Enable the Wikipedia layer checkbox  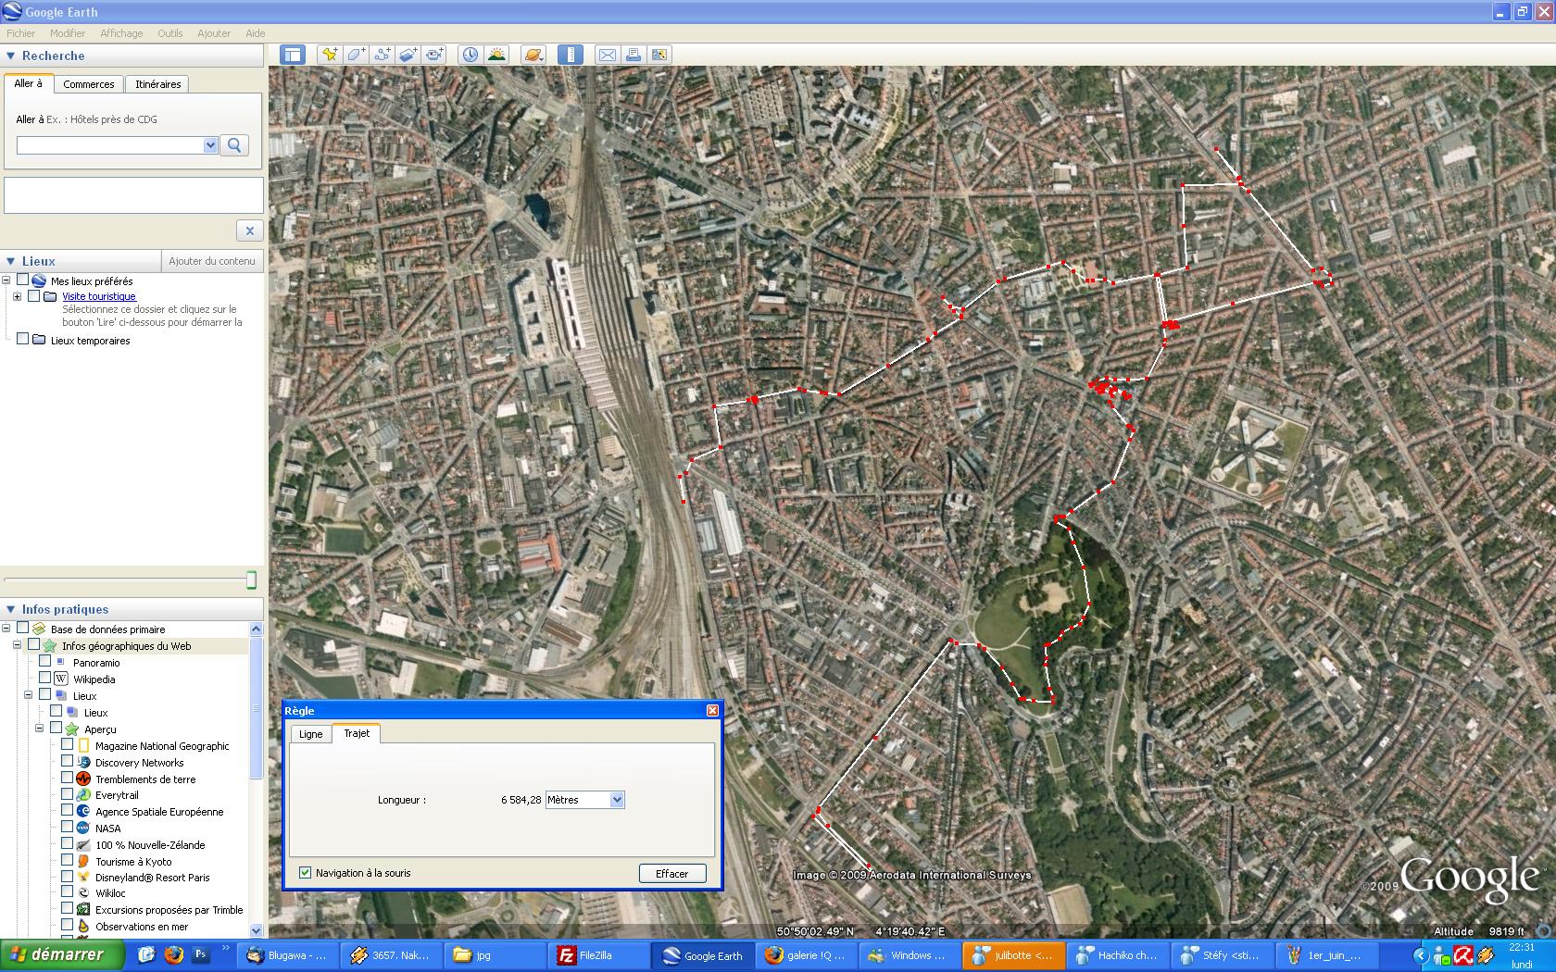coord(44,678)
